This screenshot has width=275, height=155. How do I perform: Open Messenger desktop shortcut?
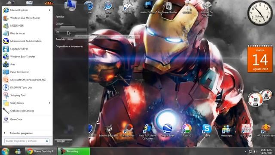pos(226,131)
